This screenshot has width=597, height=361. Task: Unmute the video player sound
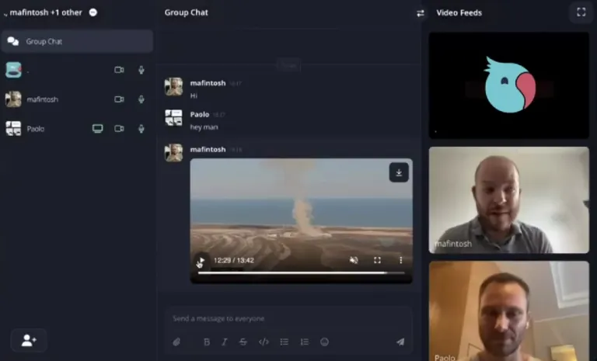coord(354,260)
